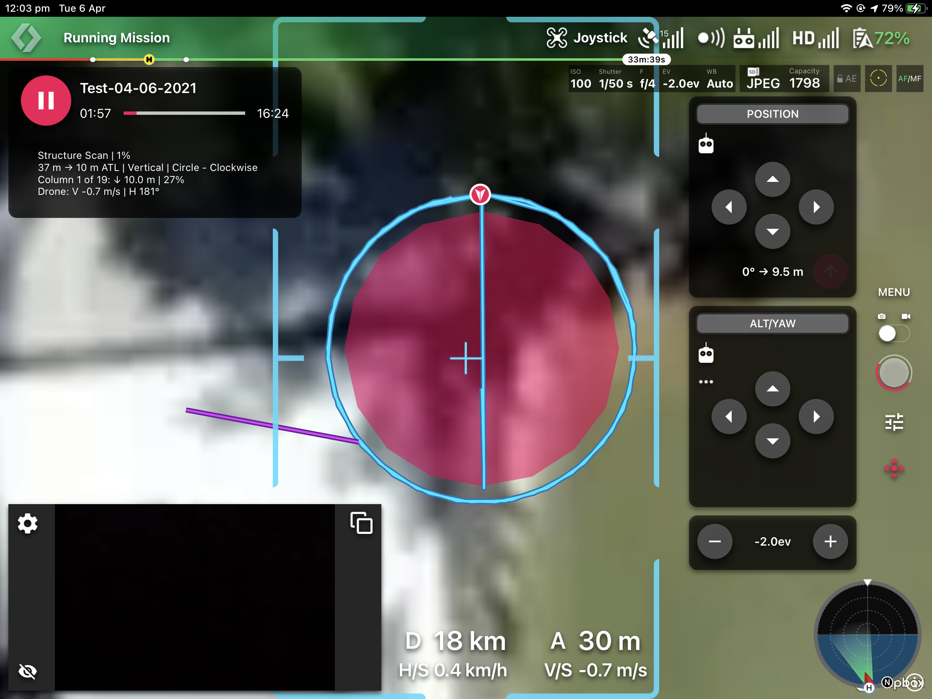The width and height of the screenshot is (932, 699).
Task: Increase exposure with plus button
Action: [830, 541]
